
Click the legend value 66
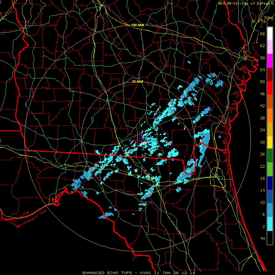262,34
